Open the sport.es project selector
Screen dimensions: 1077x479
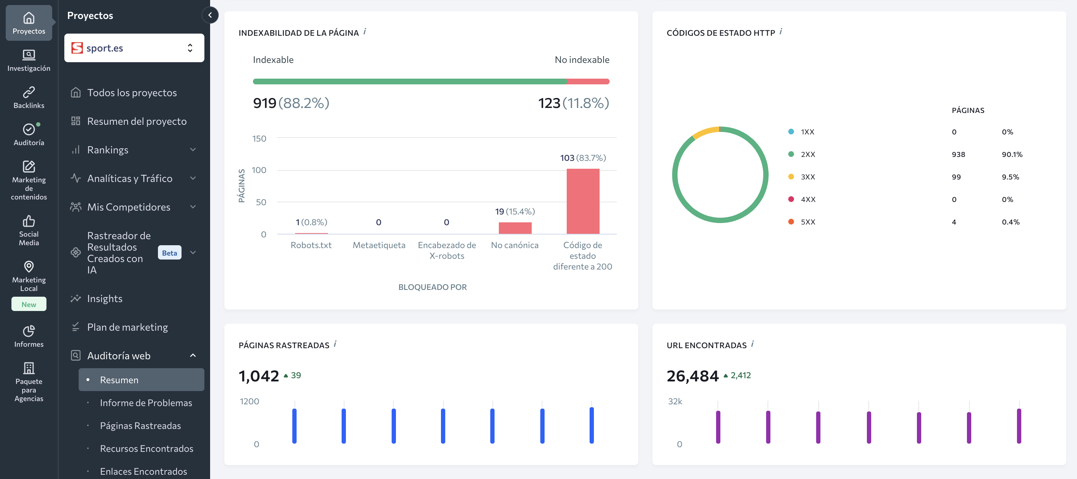[x=134, y=48]
